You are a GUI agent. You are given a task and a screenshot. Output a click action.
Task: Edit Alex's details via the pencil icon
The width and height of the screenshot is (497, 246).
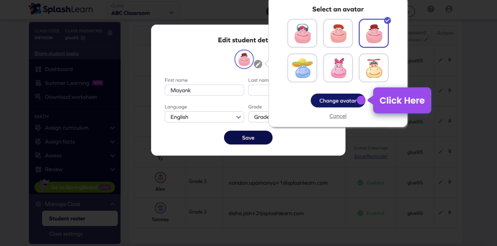(440, 182)
